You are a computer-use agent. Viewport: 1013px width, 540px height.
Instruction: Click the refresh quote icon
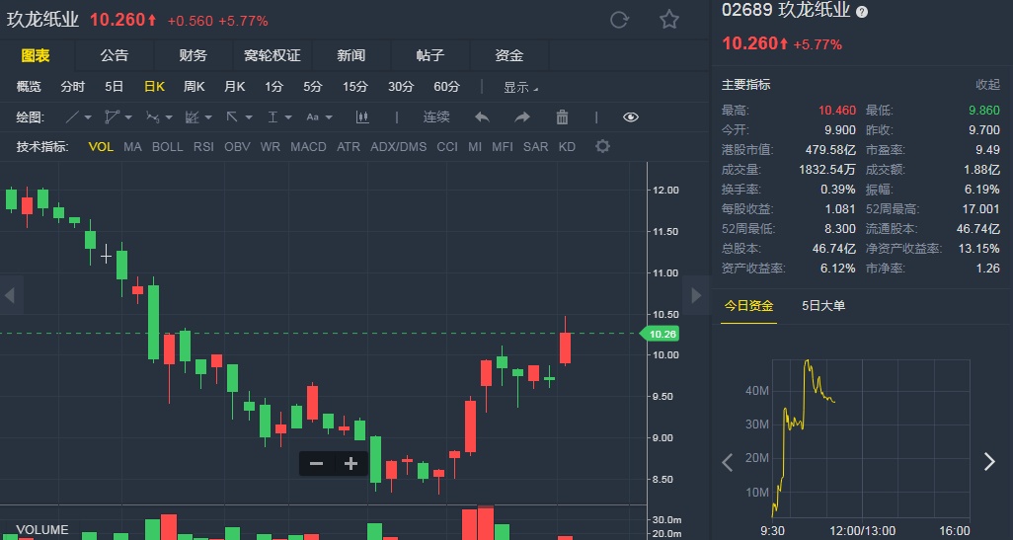click(x=620, y=20)
